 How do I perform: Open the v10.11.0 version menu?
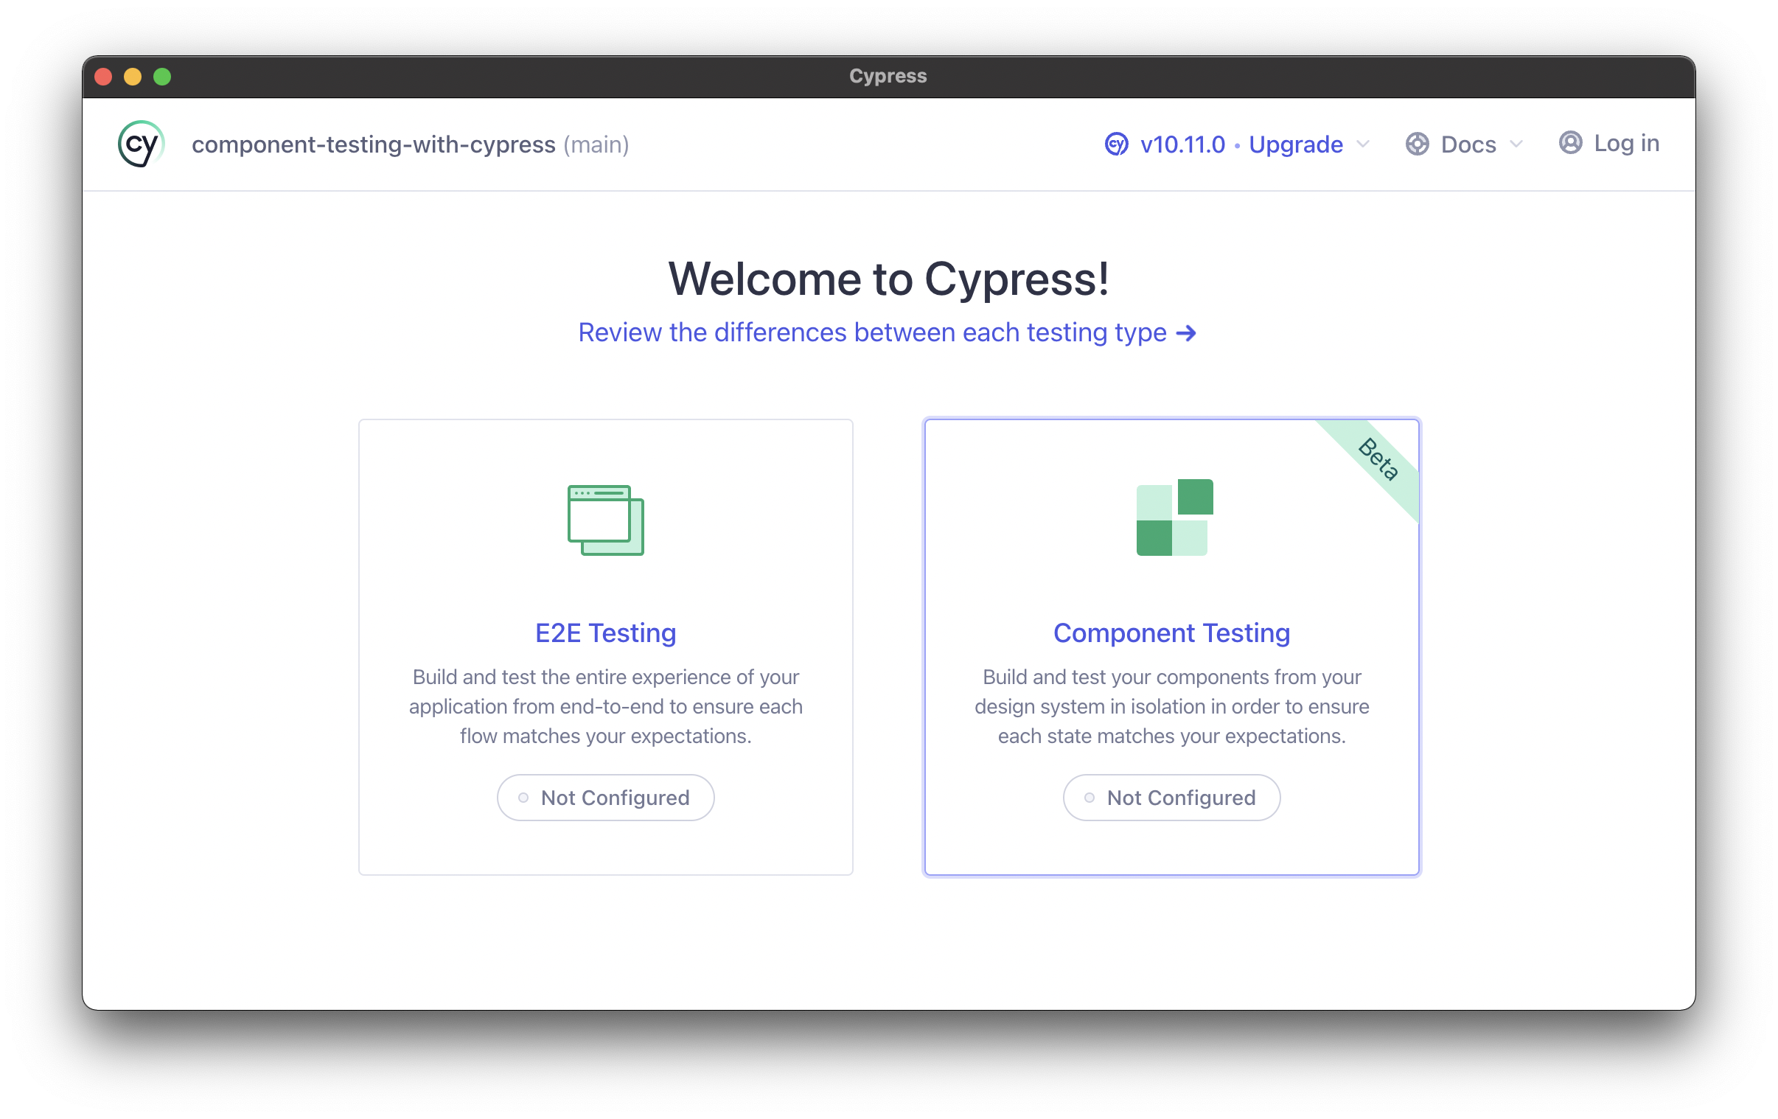[x=1182, y=144]
